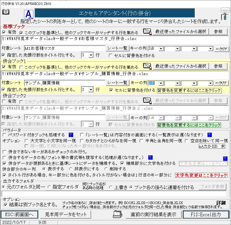The height and width of the screenshot is (225, 231).
Task: Click the open book manual icon
Action: (6, 12)
